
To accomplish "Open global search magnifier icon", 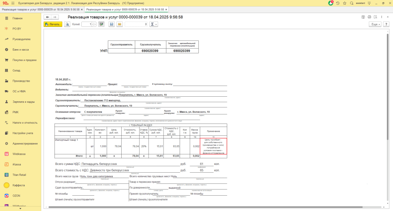I will pyautogui.click(x=352, y=3).
